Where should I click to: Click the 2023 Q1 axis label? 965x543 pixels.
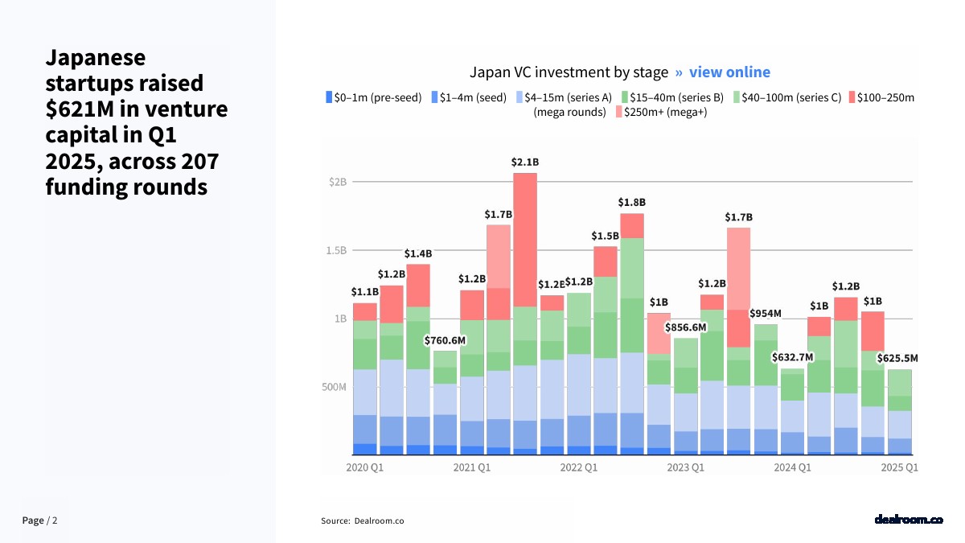[x=685, y=467]
